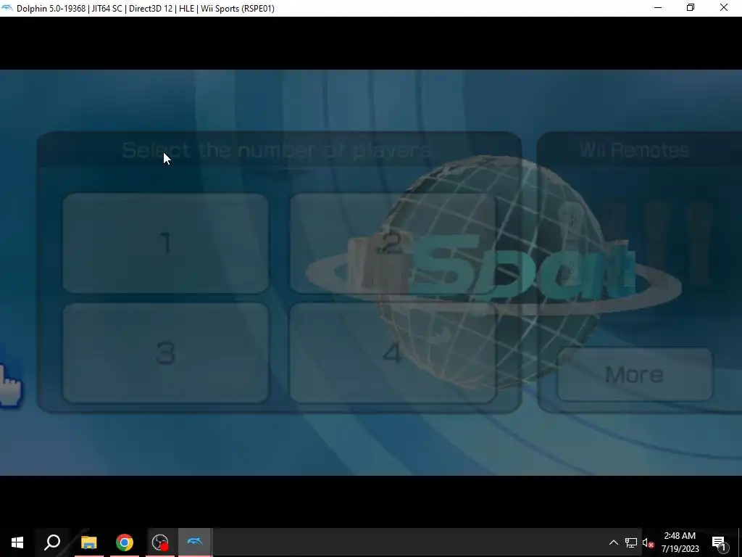Image resolution: width=742 pixels, height=557 pixels.
Task: Open Google Chrome from taskbar
Action: click(x=125, y=542)
